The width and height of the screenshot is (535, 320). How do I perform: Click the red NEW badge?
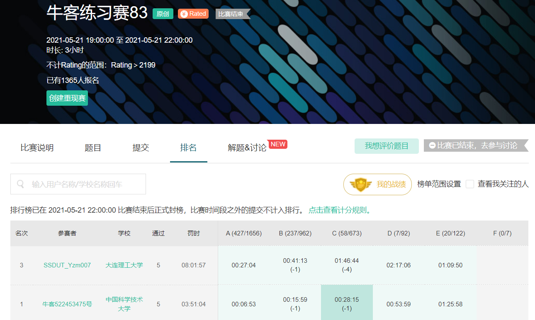278,144
